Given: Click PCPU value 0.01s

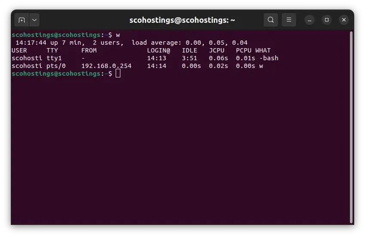Looking at the screenshot, I should (245, 58).
